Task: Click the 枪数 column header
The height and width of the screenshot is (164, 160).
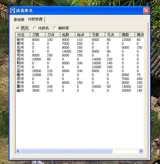Action: [x=68, y=35]
